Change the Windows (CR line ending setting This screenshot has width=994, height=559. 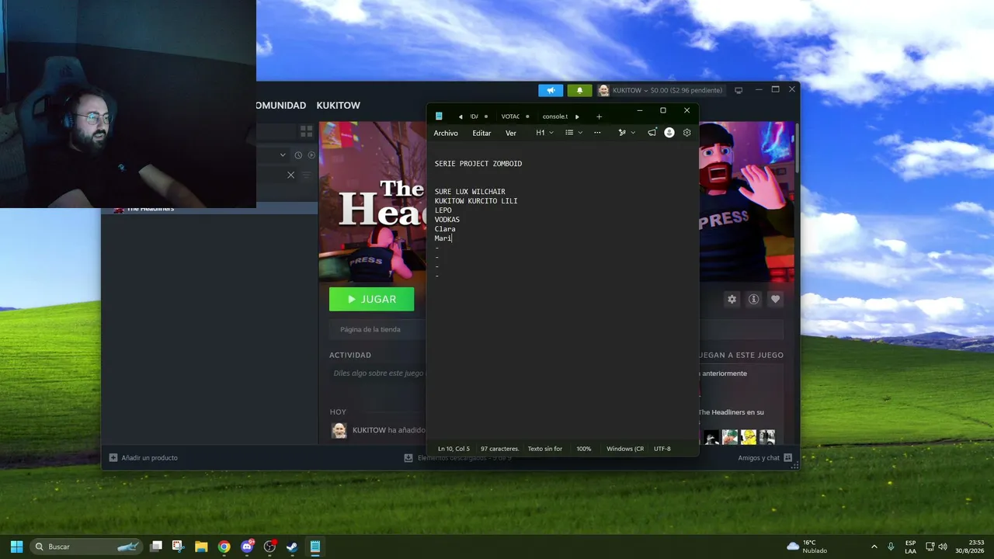point(625,449)
